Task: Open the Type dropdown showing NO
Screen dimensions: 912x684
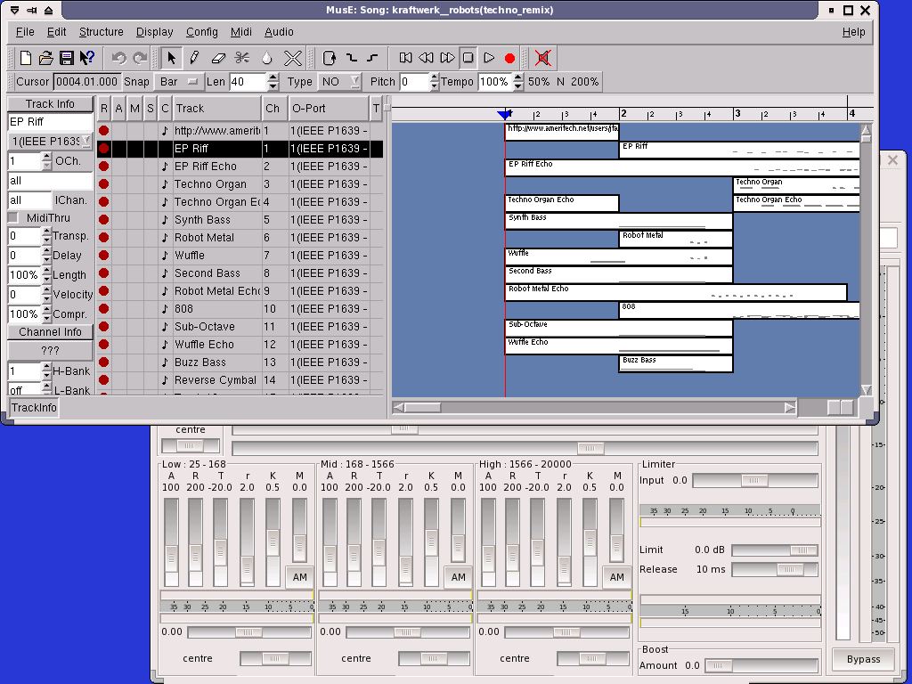Action: pos(341,82)
